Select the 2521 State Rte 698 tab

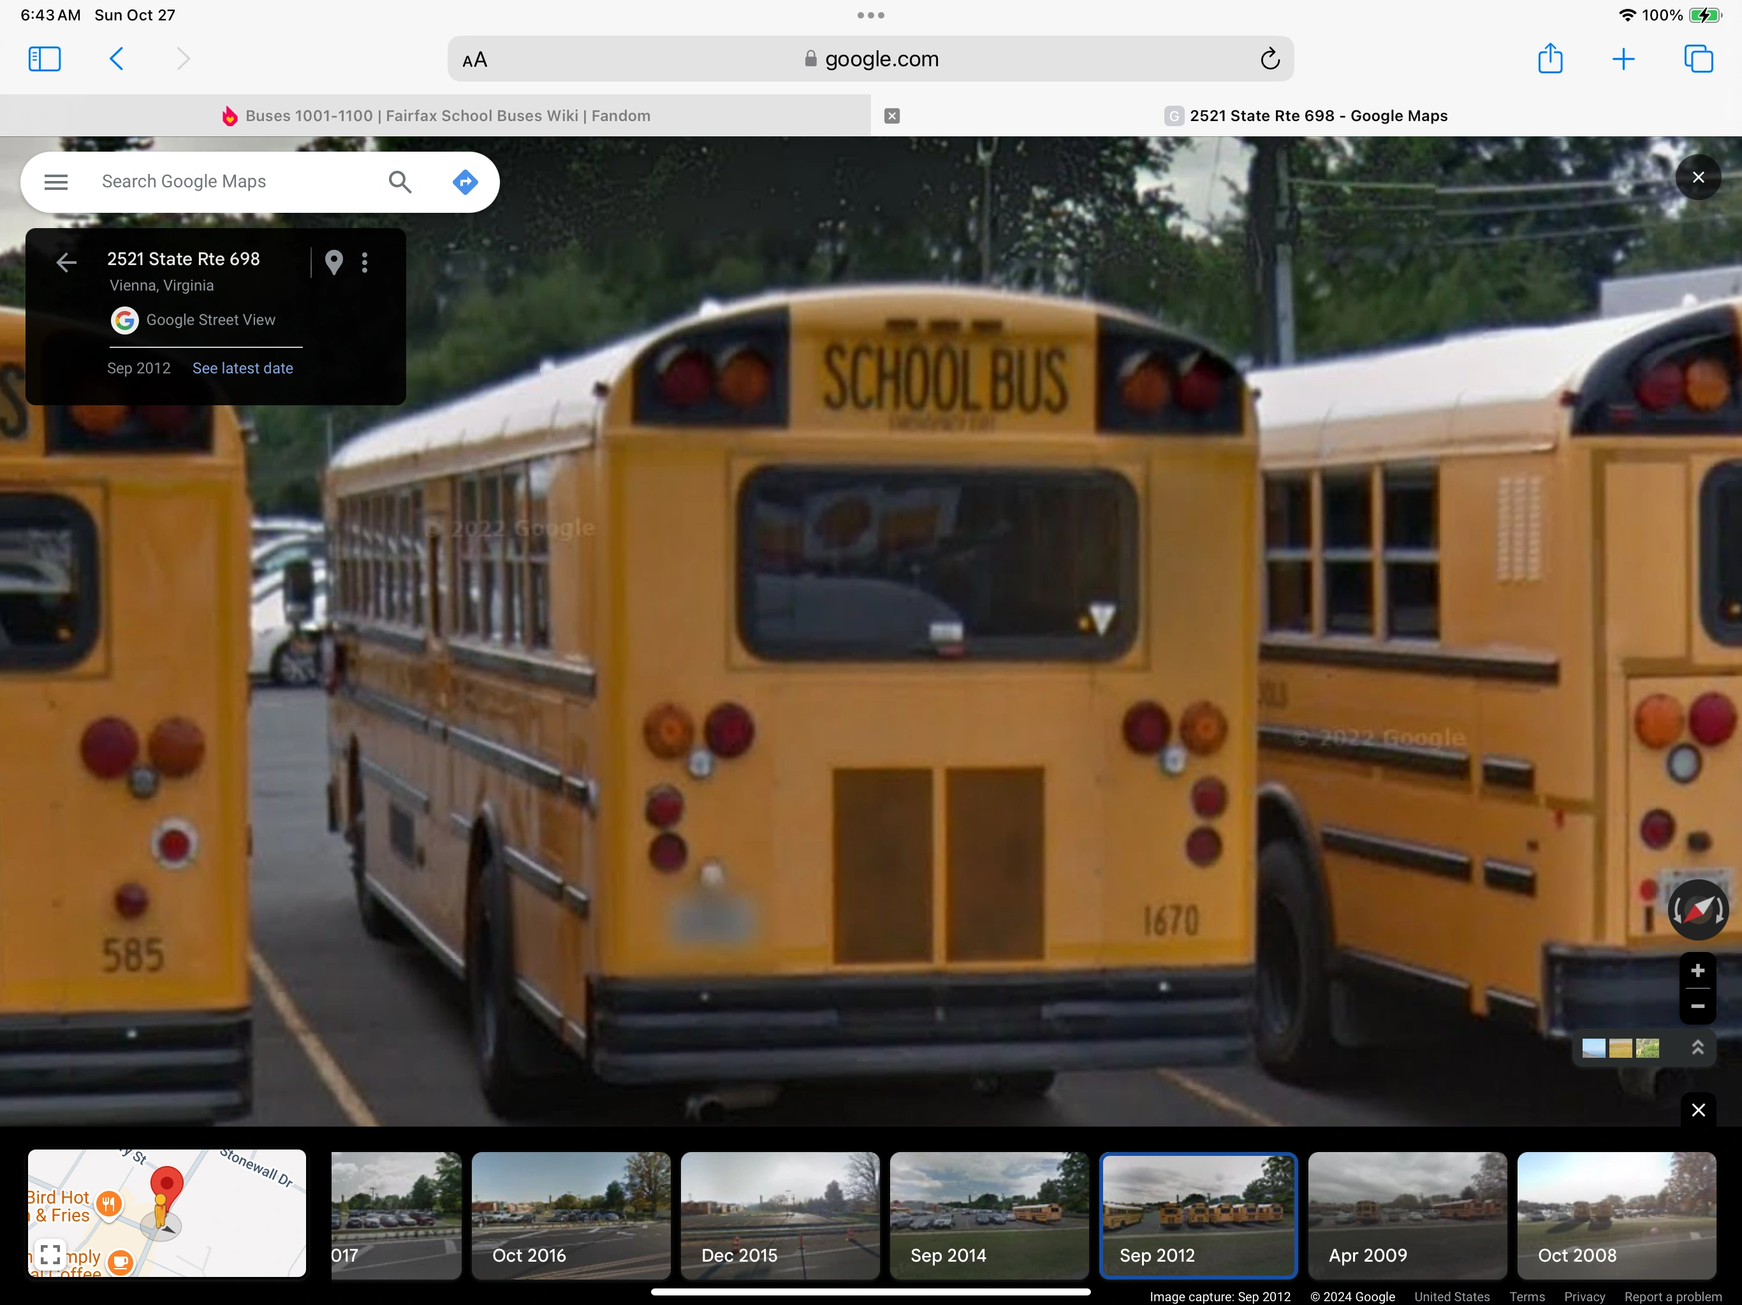1317,116
